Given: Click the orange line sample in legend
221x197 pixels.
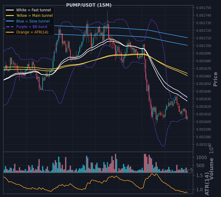Looking at the screenshot, I should [10, 32].
